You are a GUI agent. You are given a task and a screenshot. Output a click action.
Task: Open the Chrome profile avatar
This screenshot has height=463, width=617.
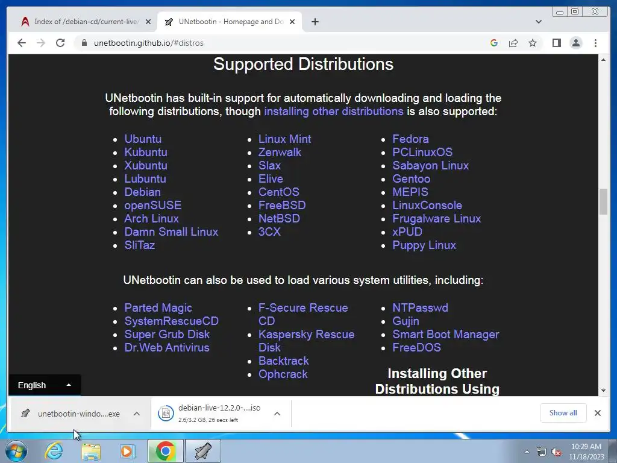[x=575, y=43]
